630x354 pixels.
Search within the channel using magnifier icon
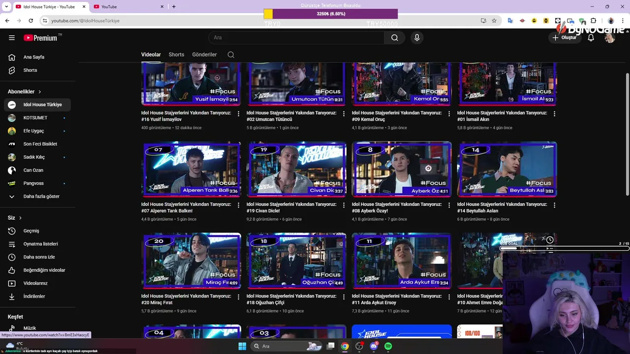point(231,55)
